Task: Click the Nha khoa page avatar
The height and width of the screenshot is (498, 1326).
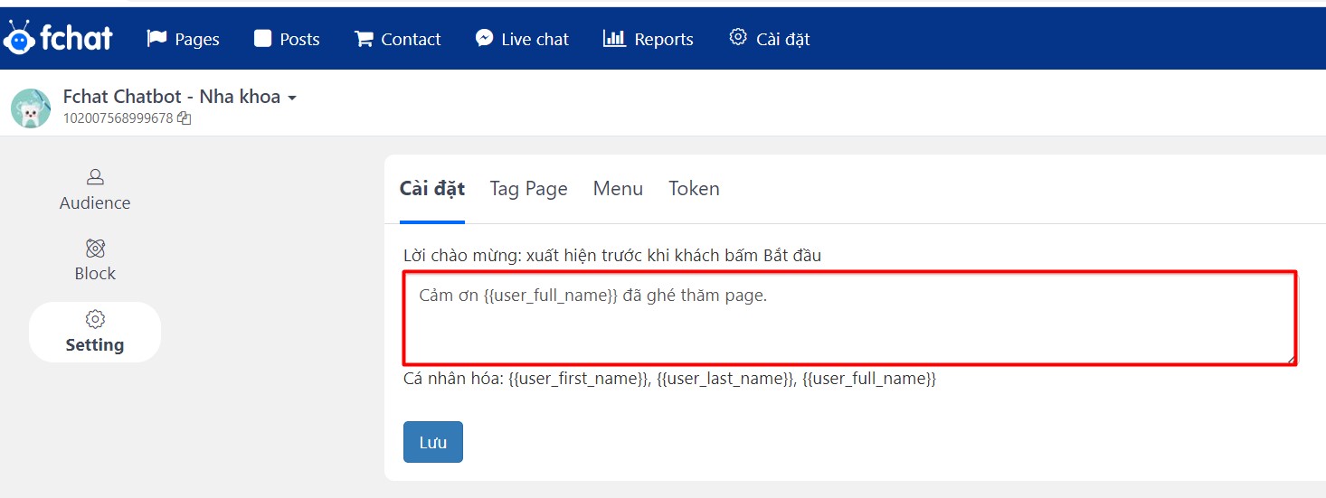Action: (31, 108)
